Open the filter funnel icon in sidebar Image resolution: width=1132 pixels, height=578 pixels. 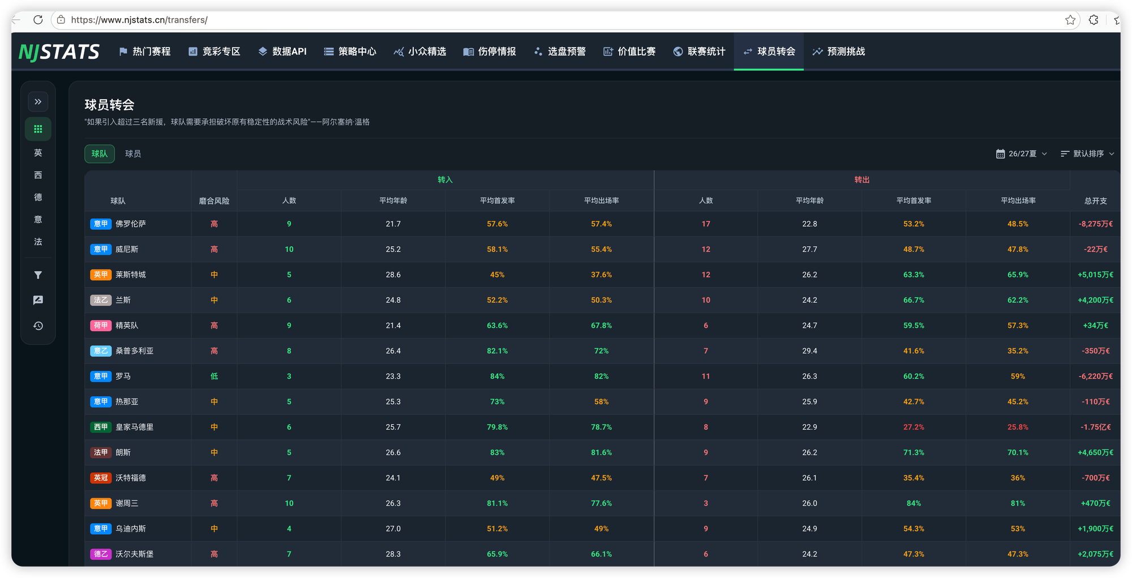(x=38, y=275)
